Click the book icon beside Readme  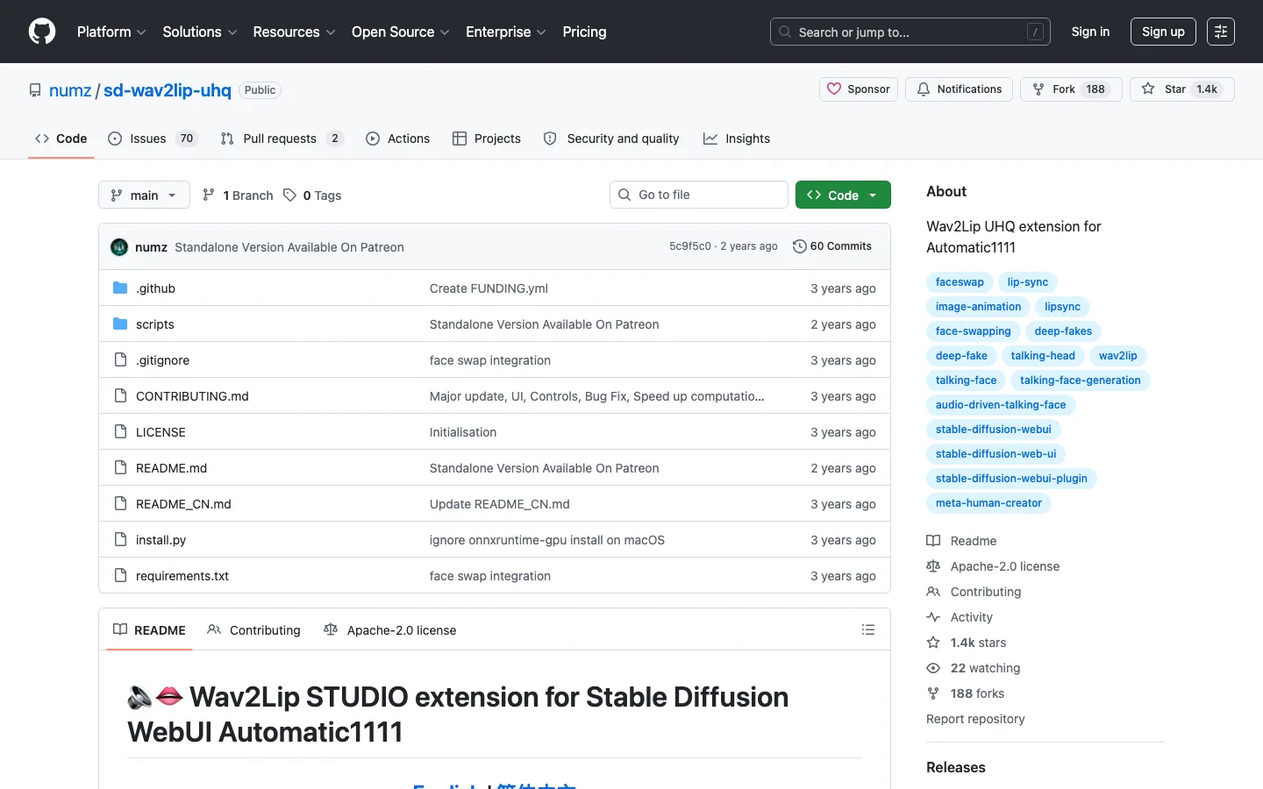point(933,541)
